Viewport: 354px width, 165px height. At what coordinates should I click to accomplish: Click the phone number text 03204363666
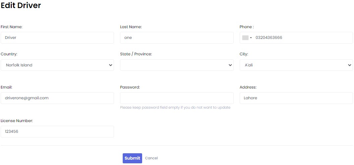point(269,38)
